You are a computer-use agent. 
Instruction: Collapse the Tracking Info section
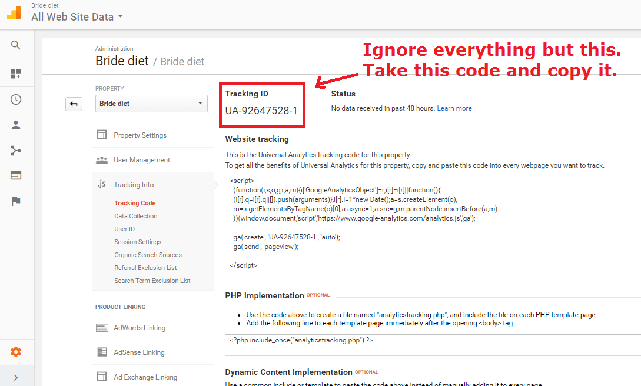point(134,185)
